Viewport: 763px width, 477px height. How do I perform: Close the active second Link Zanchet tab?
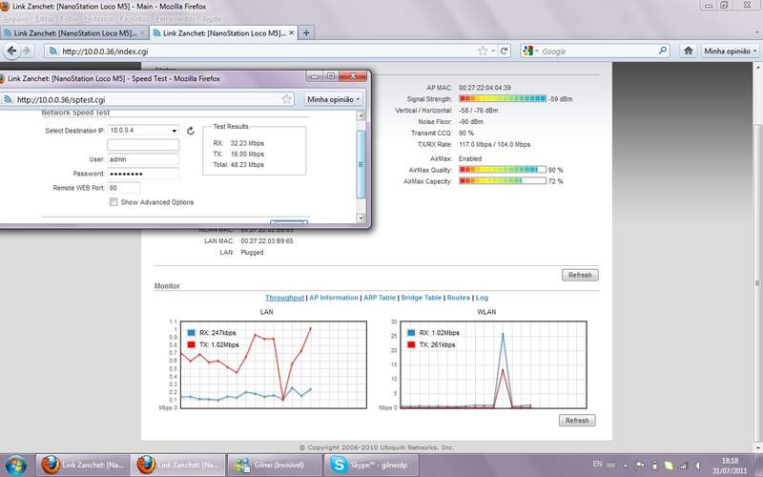(x=292, y=33)
